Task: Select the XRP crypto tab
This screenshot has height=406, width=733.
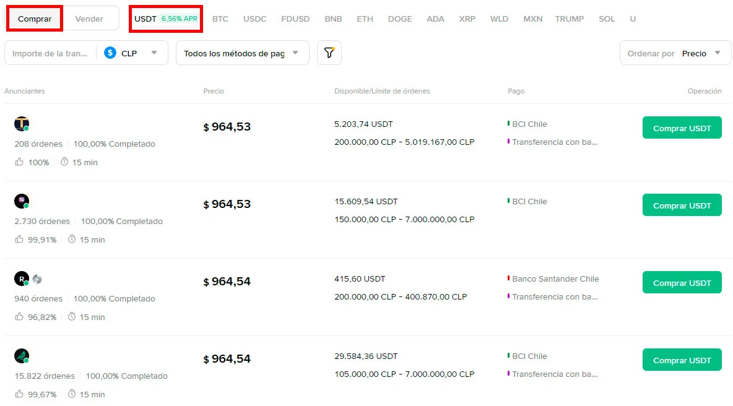Action: click(x=467, y=19)
